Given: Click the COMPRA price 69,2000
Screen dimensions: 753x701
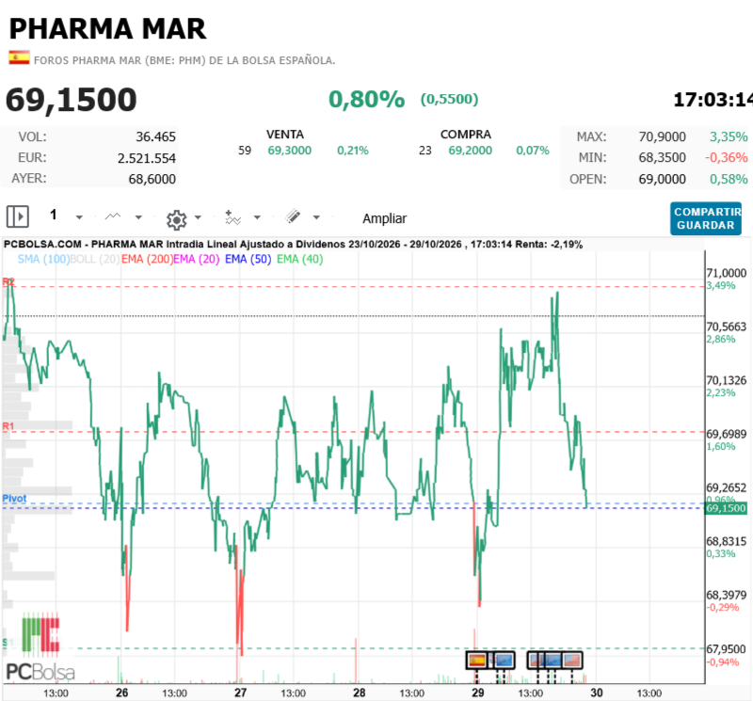Looking at the screenshot, I should 470,151.
